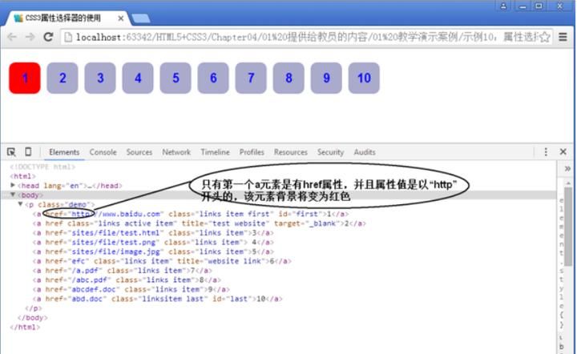Open DevTools three-dot options menu

(x=546, y=152)
